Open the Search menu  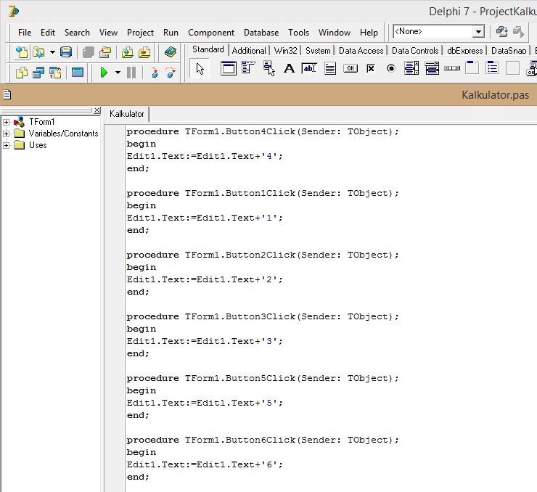tap(77, 33)
